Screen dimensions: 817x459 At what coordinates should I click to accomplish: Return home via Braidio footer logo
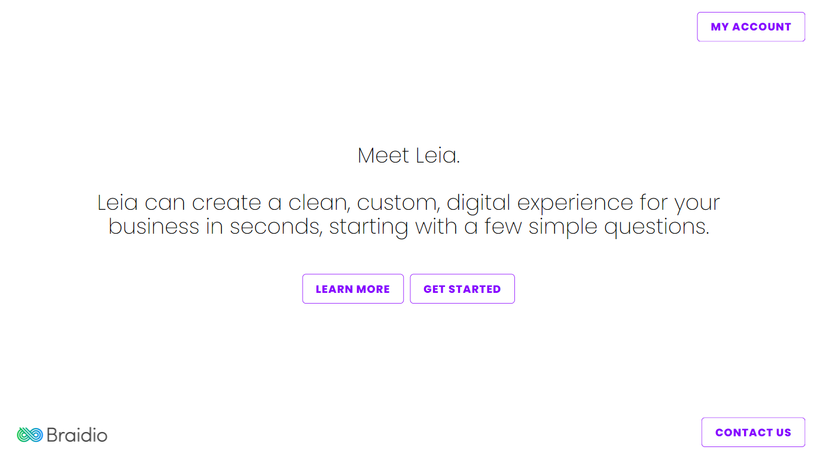(x=62, y=434)
